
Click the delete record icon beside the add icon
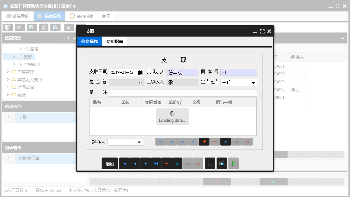[x=215, y=142]
